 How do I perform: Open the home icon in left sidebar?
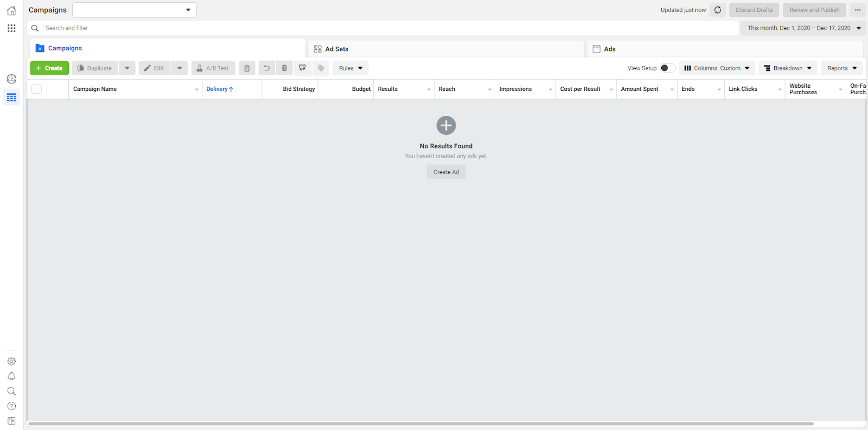tap(11, 10)
